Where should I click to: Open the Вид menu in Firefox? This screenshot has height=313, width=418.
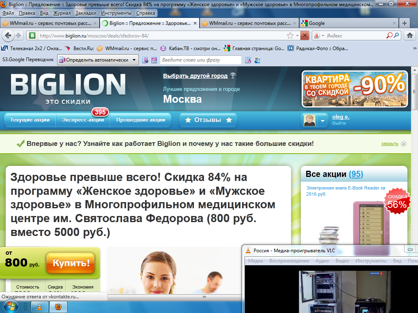pyautogui.click(x=44, y=13)
